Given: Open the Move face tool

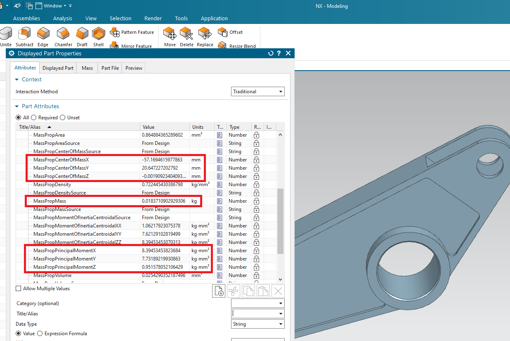Looking at the screenshot, I should (x=170, y=37).
